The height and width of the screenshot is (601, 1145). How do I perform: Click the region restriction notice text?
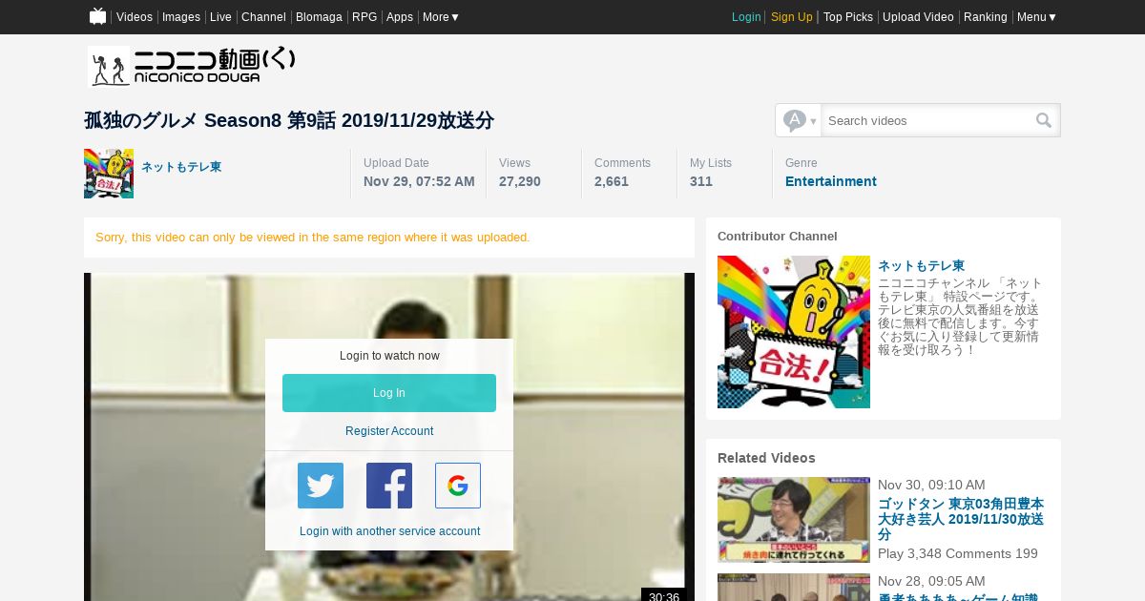(x=313, y=237)
